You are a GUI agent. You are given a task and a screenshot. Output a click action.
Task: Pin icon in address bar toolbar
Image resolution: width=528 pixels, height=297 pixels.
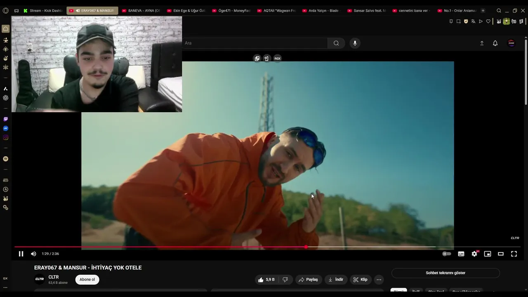pos(451,21)
